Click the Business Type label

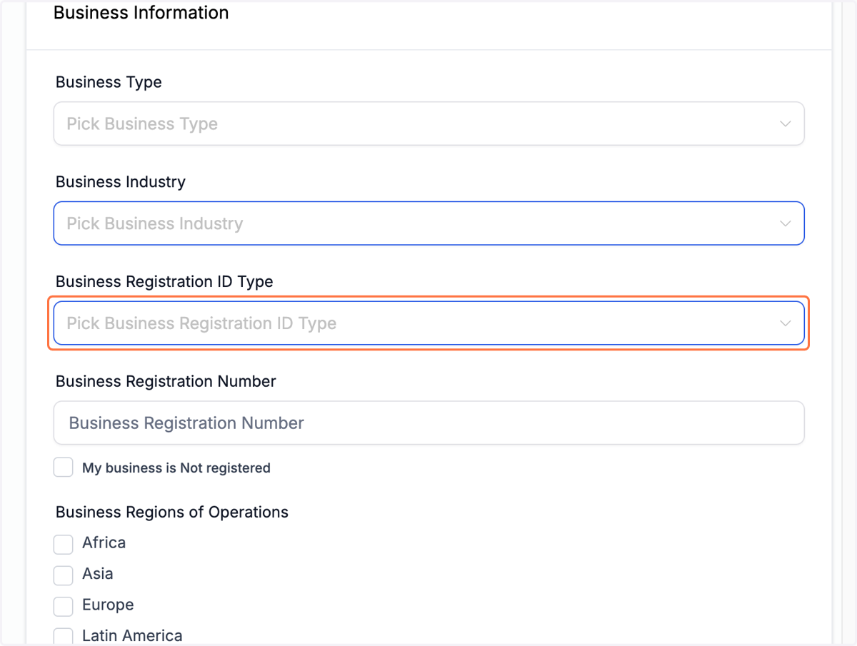coord(109,82)
